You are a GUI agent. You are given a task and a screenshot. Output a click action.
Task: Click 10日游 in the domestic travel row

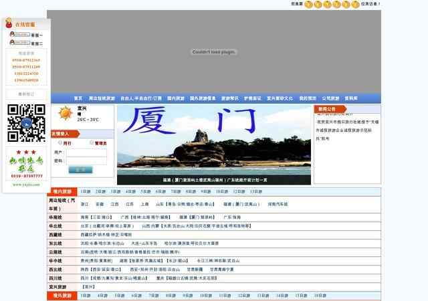tap(222, 192)
